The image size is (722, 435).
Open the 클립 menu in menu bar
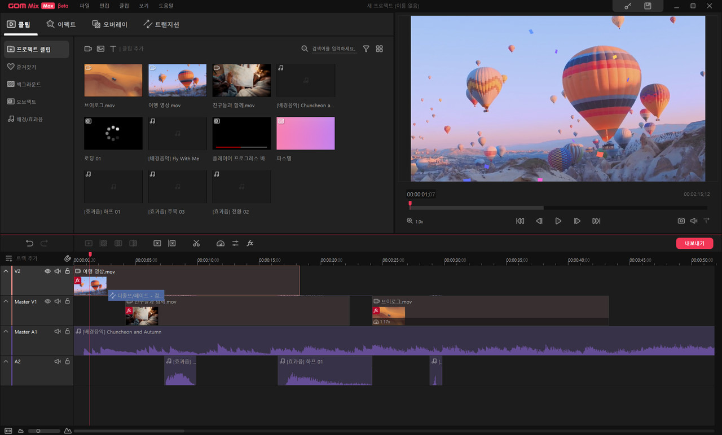(124, 6)
